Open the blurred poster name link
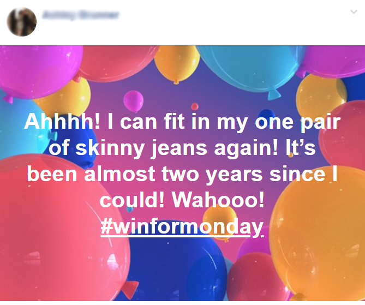365x305 pixels. click(x=81, y=15)
